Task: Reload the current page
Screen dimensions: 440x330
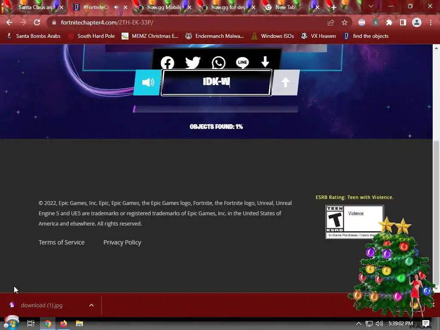Action: [37, 22]
